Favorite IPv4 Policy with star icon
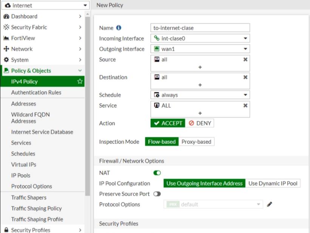 80,81
